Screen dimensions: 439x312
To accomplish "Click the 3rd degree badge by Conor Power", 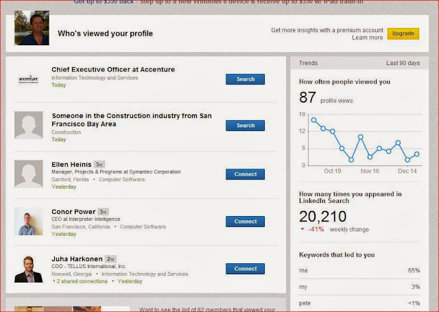I will coord(103,212).
